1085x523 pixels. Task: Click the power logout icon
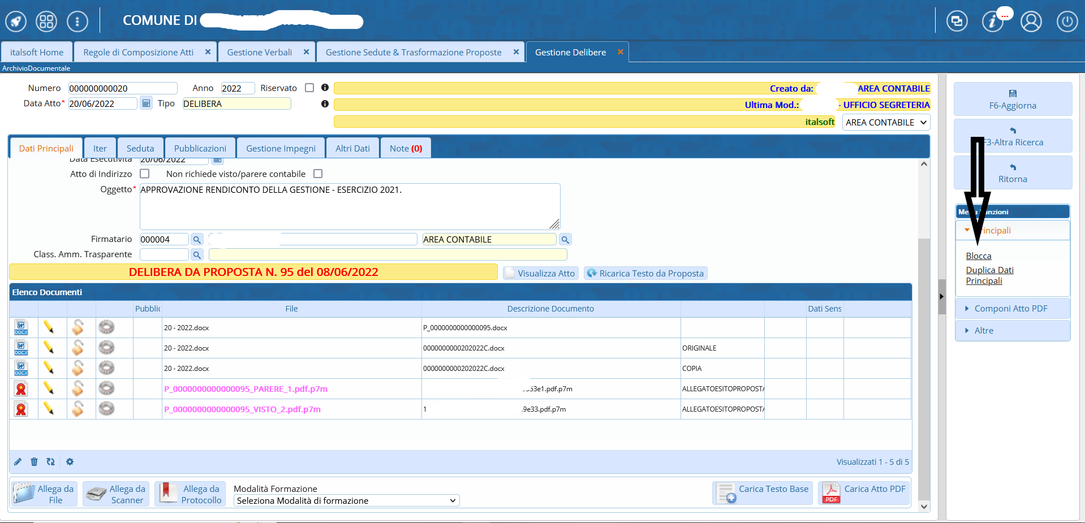click(x=1067, y=21)
